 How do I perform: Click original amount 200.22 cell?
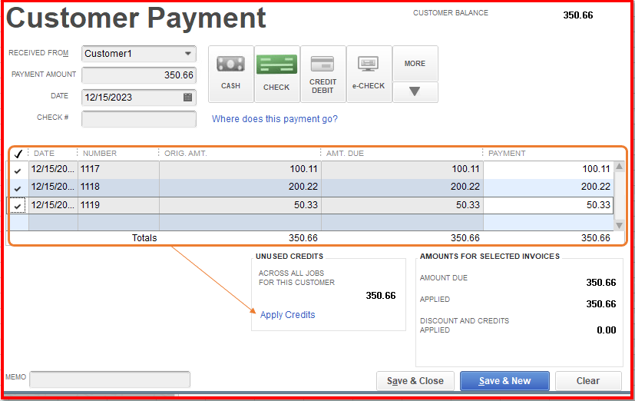tap(240, 187)
